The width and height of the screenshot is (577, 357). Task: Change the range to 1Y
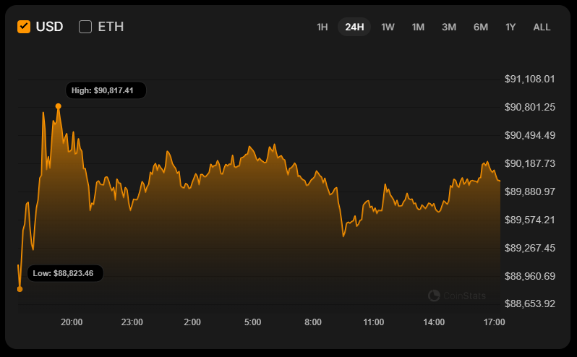click(510, 27)
